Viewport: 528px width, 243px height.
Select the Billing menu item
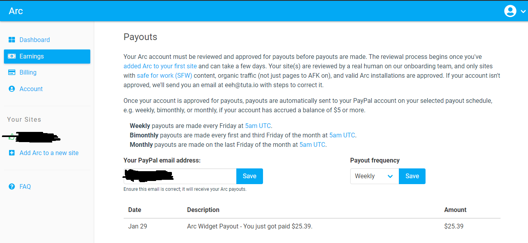click(28, 72)
